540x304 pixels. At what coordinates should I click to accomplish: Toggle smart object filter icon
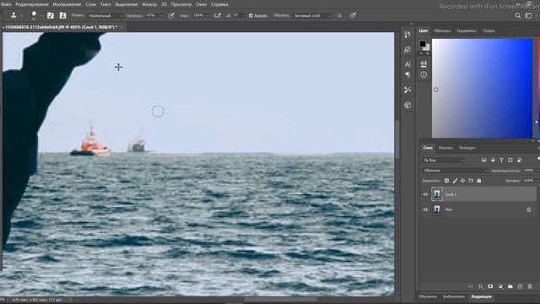tap(520, 160)
